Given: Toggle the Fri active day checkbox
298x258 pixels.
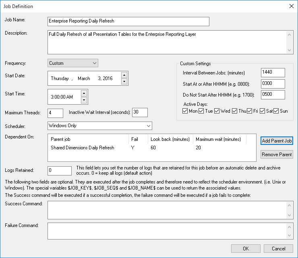Looking at the screenshot, I should (x=250, y=111).
